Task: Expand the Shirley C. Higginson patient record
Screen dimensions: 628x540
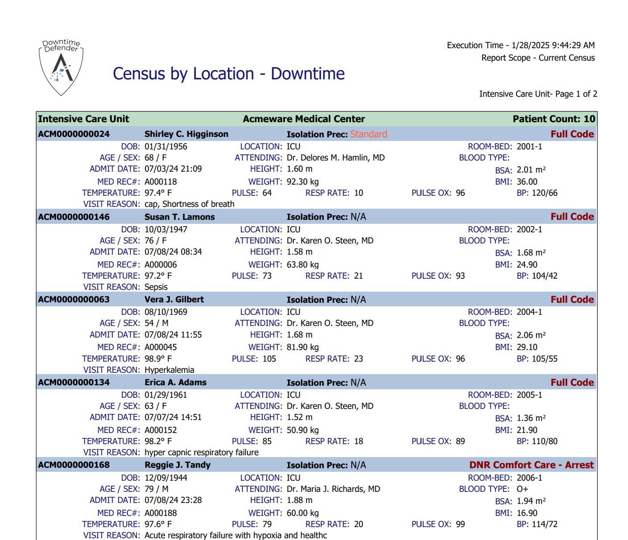Action: click(186, 133)
